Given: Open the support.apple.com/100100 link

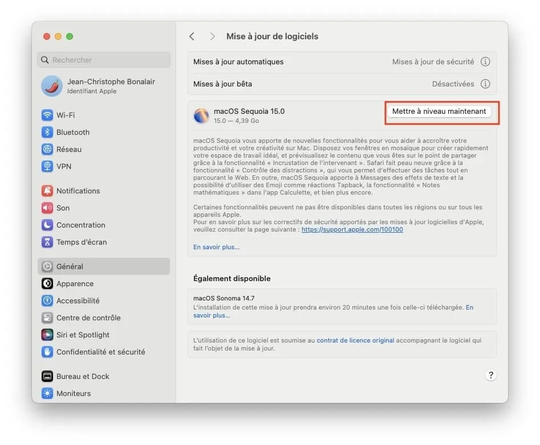Looking at the screenshot, I should click(352, 230).
